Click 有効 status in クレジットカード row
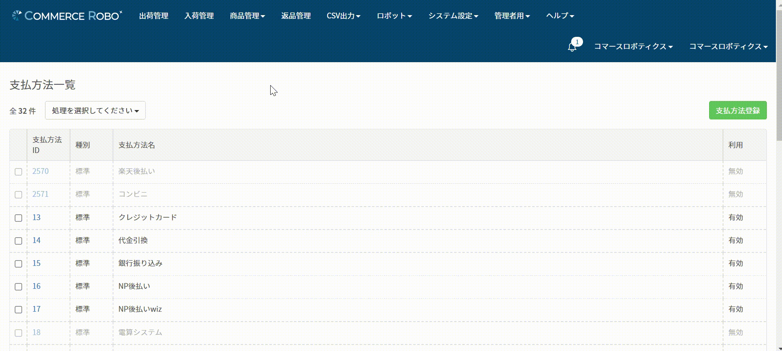 [735, 217]
